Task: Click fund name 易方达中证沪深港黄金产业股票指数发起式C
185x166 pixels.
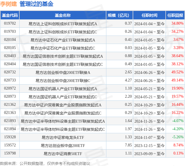Action: (x=63, y=113)
